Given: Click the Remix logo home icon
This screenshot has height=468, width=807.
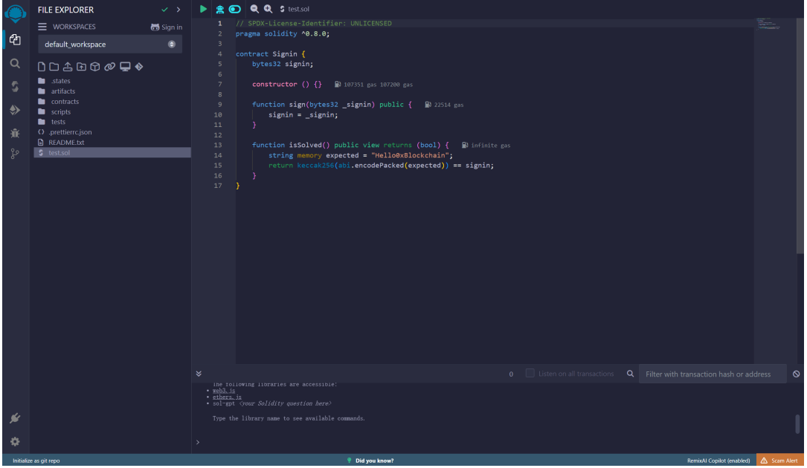Looking at the screenshot, I should (15, 13).
